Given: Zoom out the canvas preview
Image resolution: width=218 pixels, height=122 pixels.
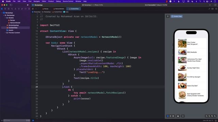Looking at the screenshot, I should pyautogui.click(x=207, y=116).
